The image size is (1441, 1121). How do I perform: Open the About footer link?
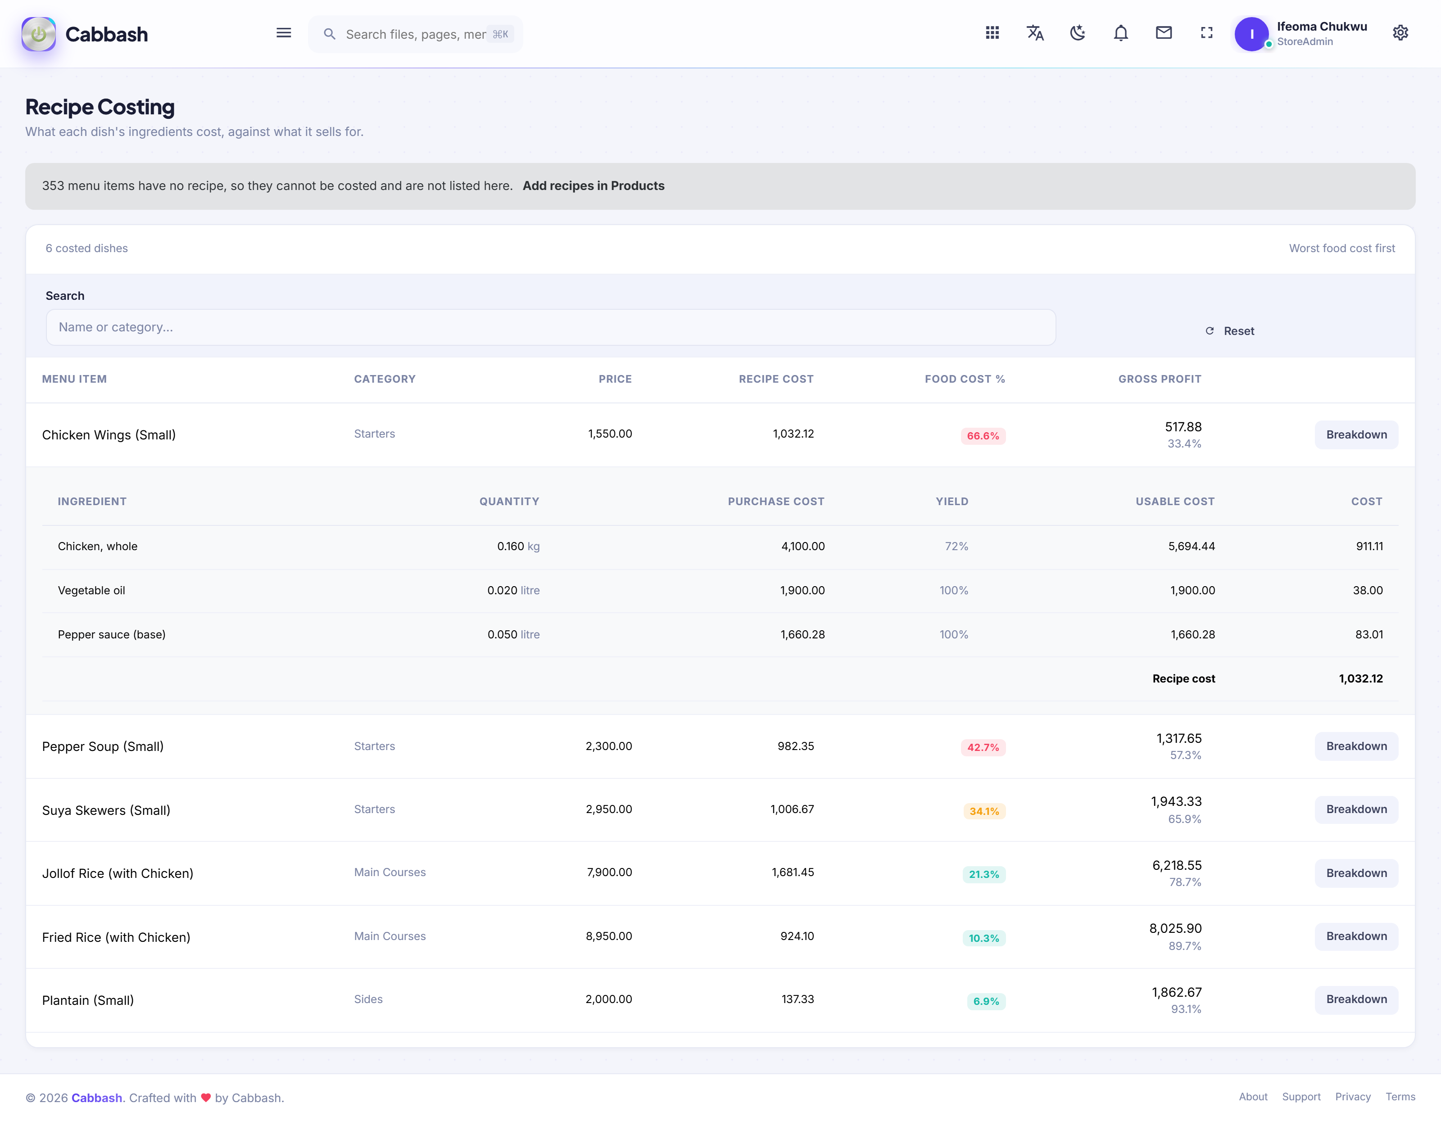point(1253,1097)
